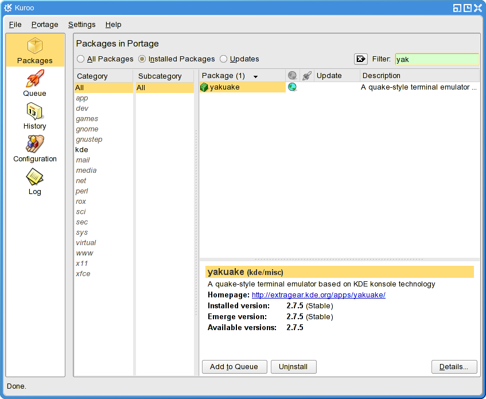
Task: Open the Queue rocket icon
Action: pos(34,78)
